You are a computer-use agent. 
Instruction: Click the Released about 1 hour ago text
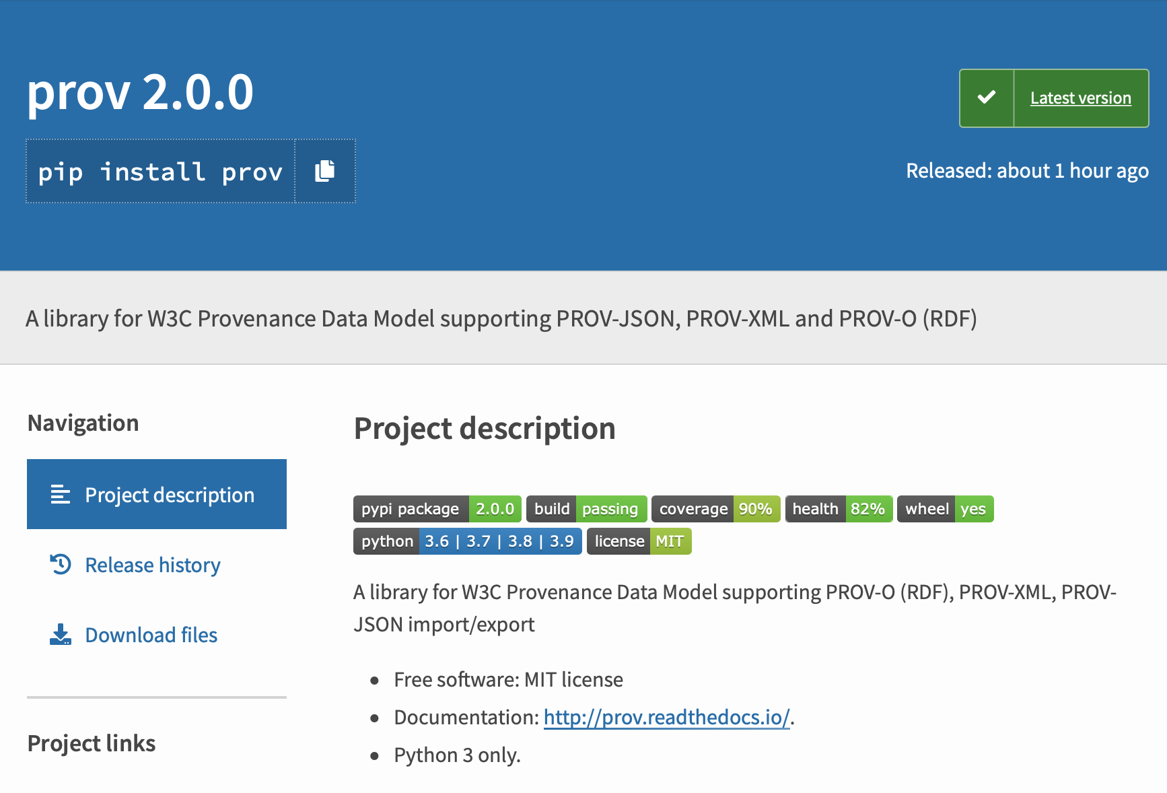1027,171
